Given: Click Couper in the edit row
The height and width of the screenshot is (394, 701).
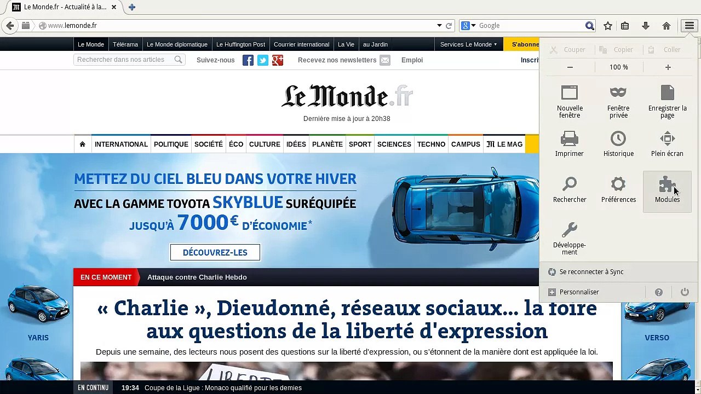Looking at the screenshot, I should click(567, 50).
